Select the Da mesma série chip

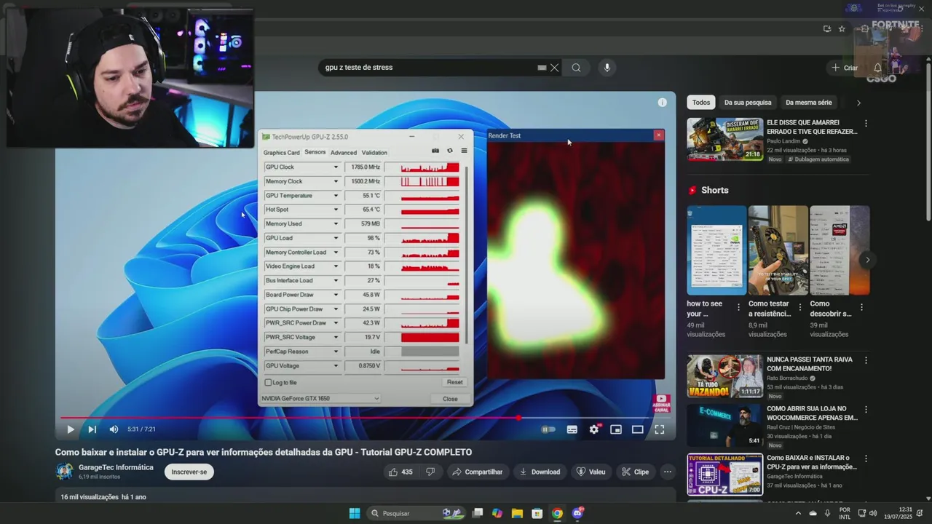(x=808, y=103)
